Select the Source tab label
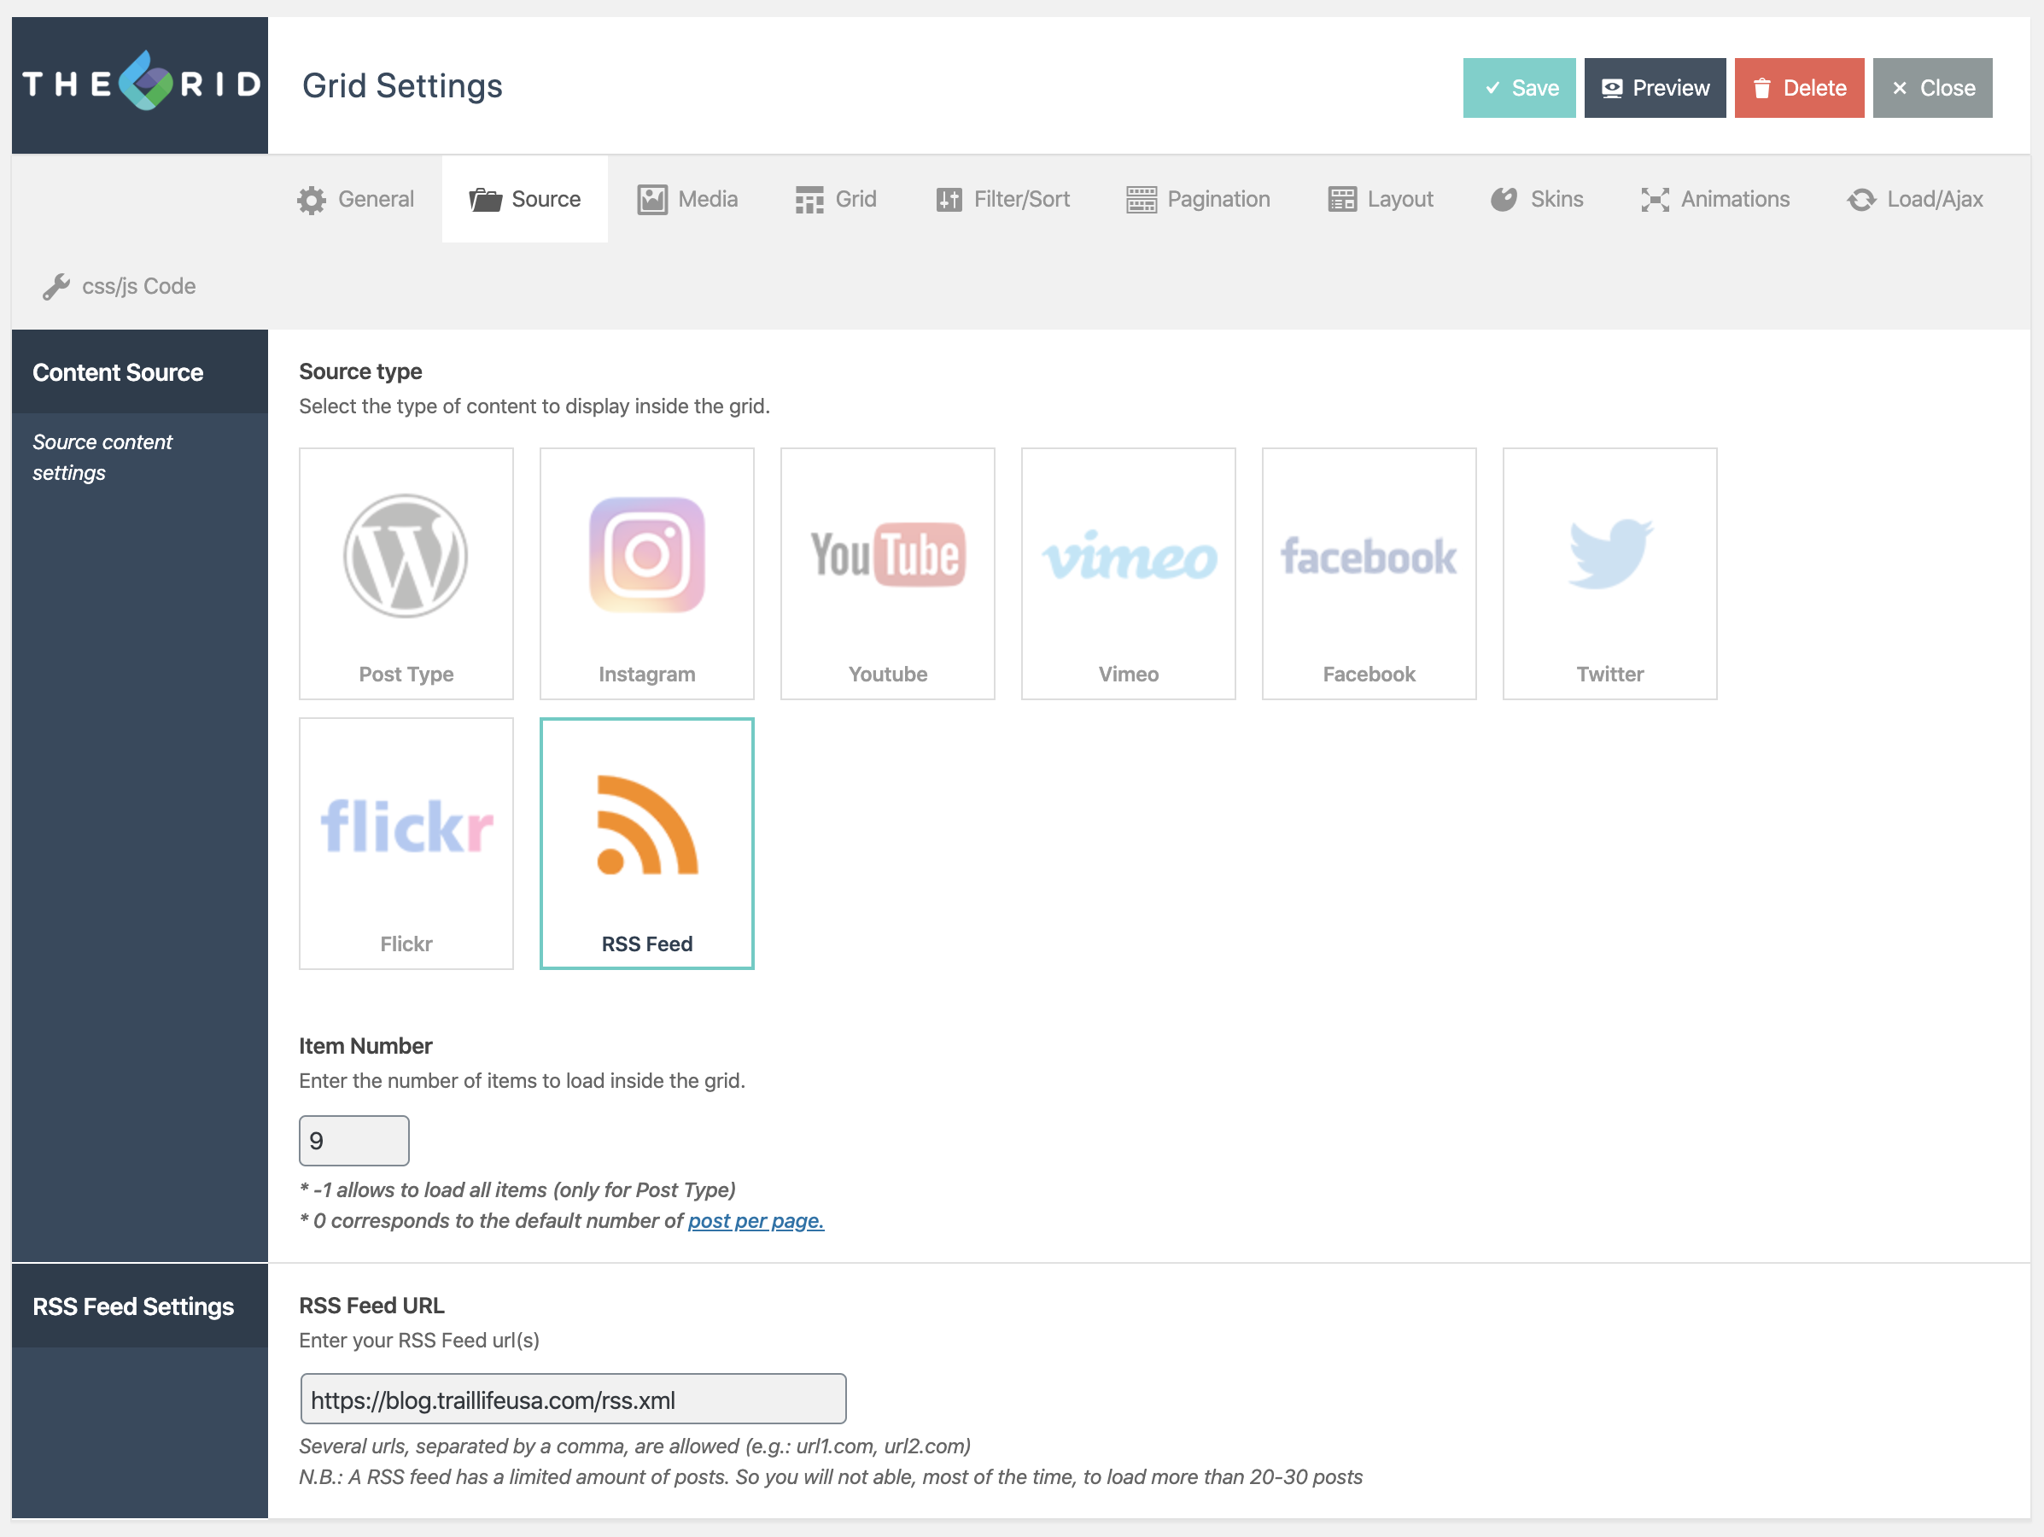This screenshot has height=1537, width=2044. pos(546,200)
